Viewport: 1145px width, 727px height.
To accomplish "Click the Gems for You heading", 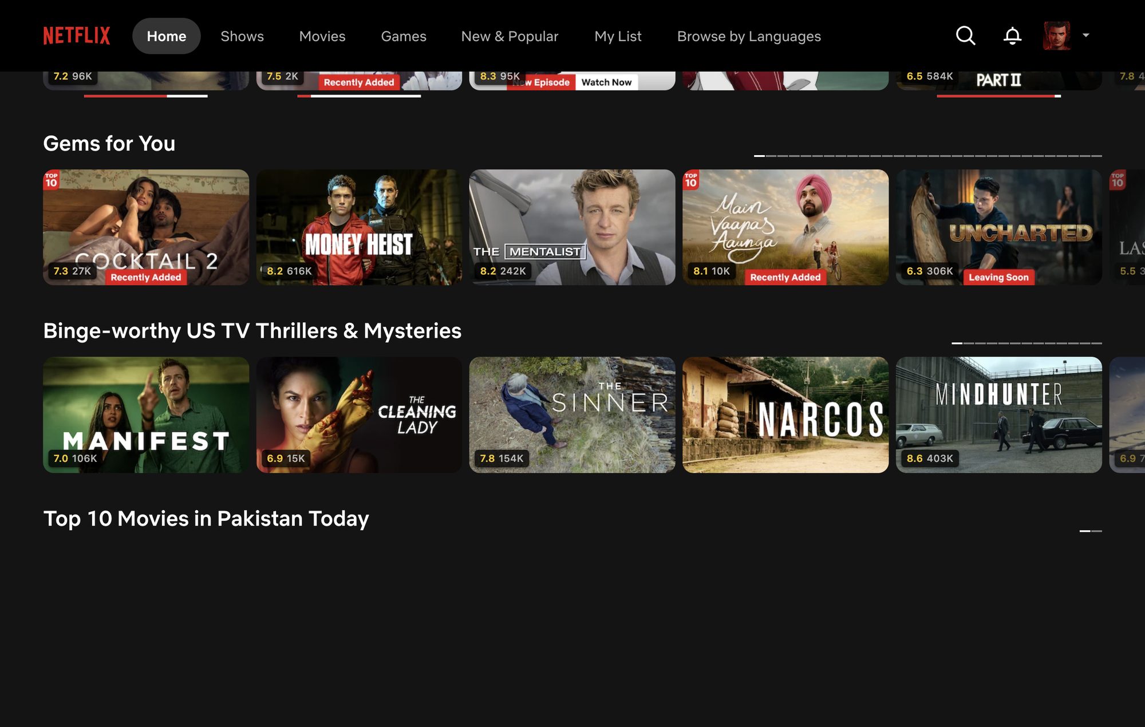I will click(109, 144).
